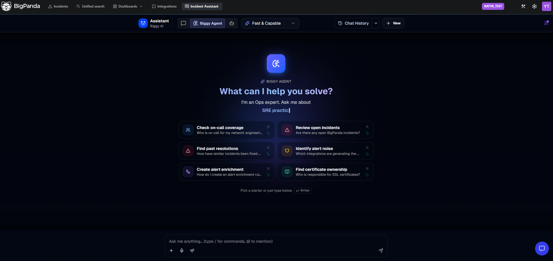Image resolution: width=553 pixels, height=261 pixels.
Task: Click the warning icon on Review open incidents
Action: [287, 130]
